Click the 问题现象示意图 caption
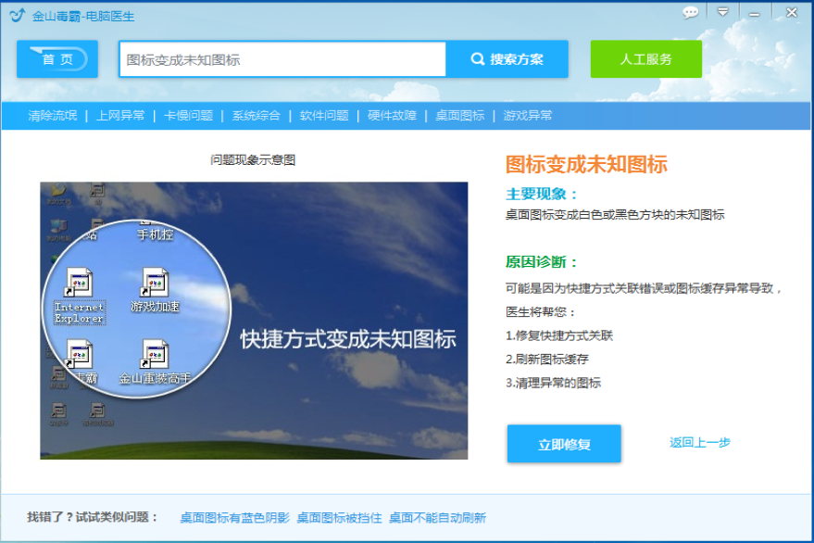 click(253, 160)
